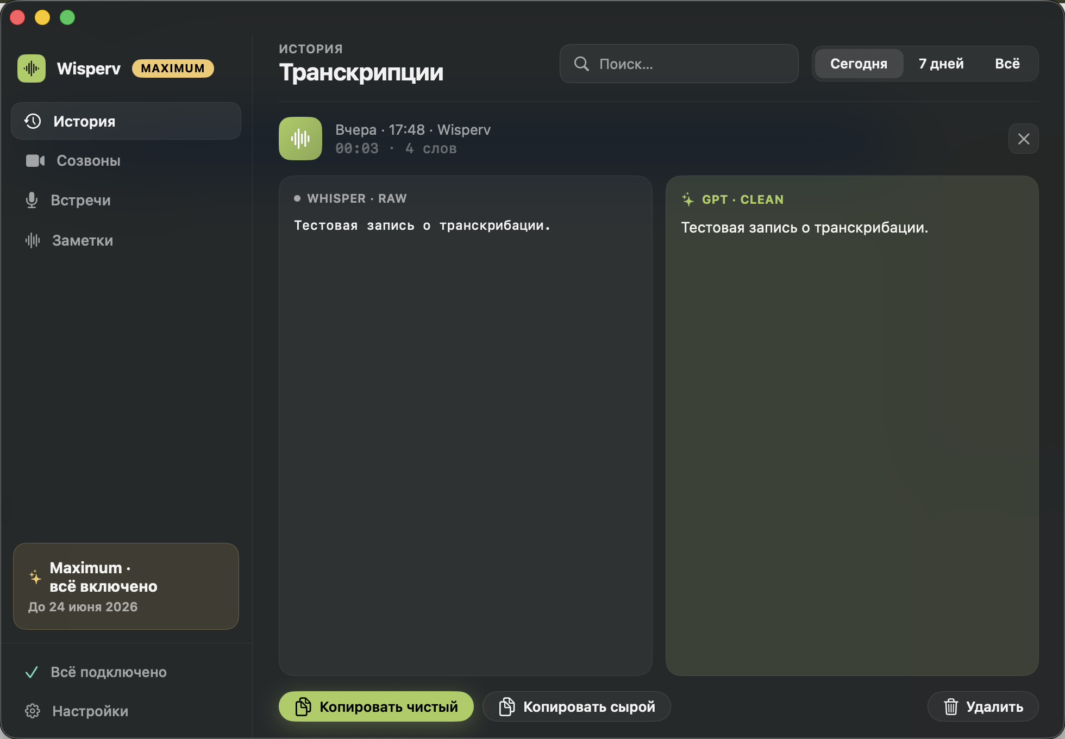Close the transcription detail view
Viewport: 1065px width, 739px height.
(1024, 139)
